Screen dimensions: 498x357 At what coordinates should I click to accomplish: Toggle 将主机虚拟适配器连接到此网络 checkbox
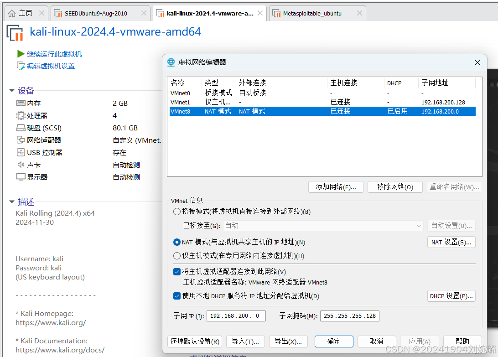click(x=177, y=272)
